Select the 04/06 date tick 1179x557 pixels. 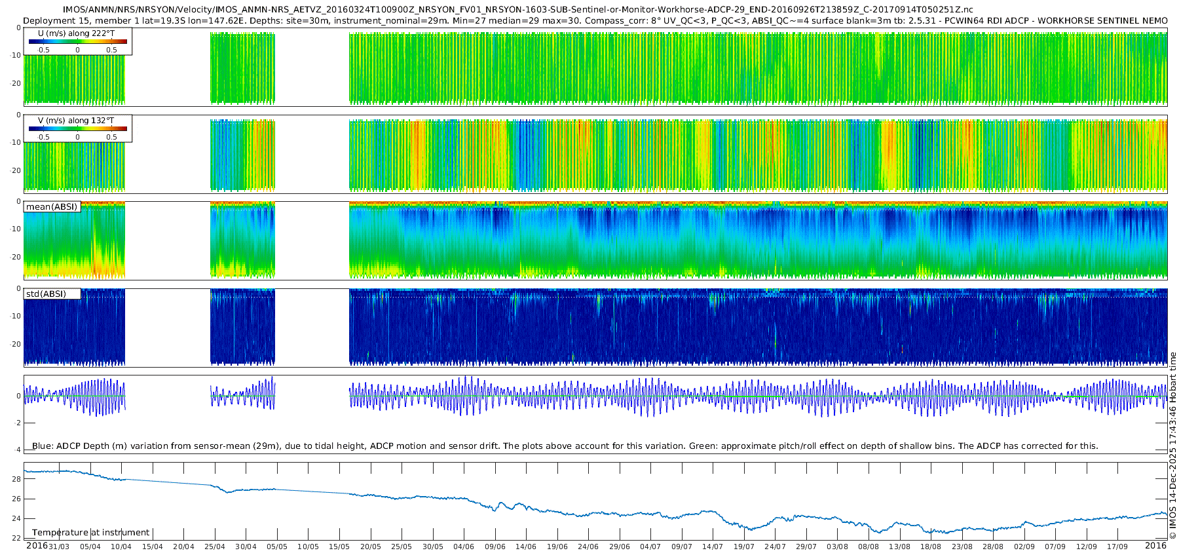464,547
